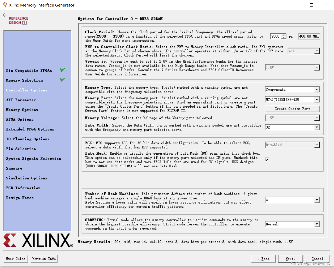The height and width of the screenshot is (268, 334).
Task: Select Memory Options step
Action: pyautogui.click(x=22, y=110)
